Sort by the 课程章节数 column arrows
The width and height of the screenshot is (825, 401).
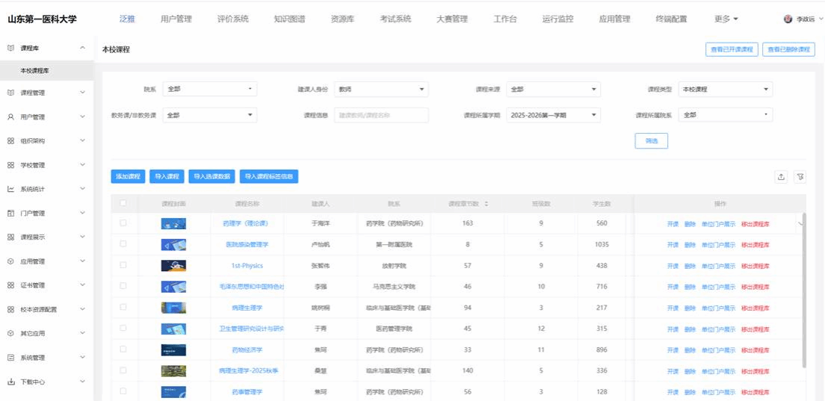pos(486,204)
